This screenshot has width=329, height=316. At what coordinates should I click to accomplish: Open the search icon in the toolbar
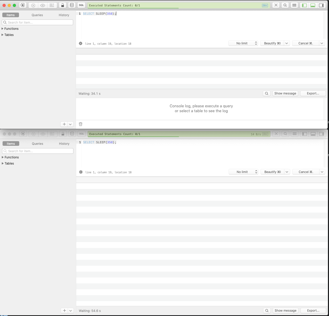(x=285, y=5)
